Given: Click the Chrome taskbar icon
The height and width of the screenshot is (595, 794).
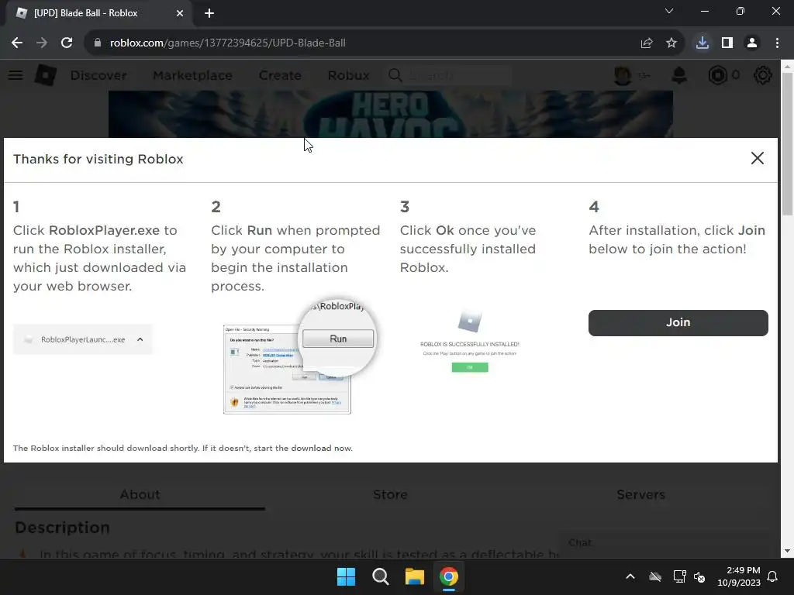Looking at the screenshot, I should tap(449, 576).
